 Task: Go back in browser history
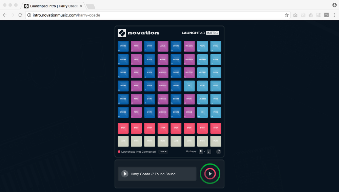5,15
